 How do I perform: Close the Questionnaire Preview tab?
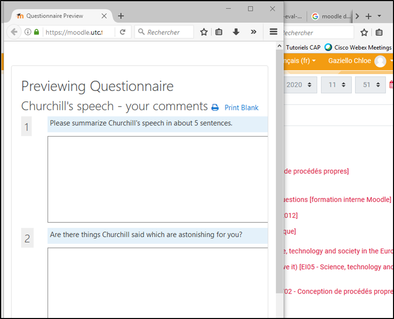coord(104,16)
